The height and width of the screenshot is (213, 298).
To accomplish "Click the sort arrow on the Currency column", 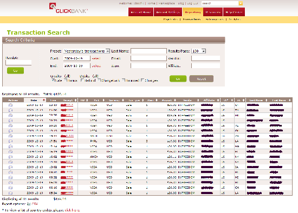I will 123,100.
